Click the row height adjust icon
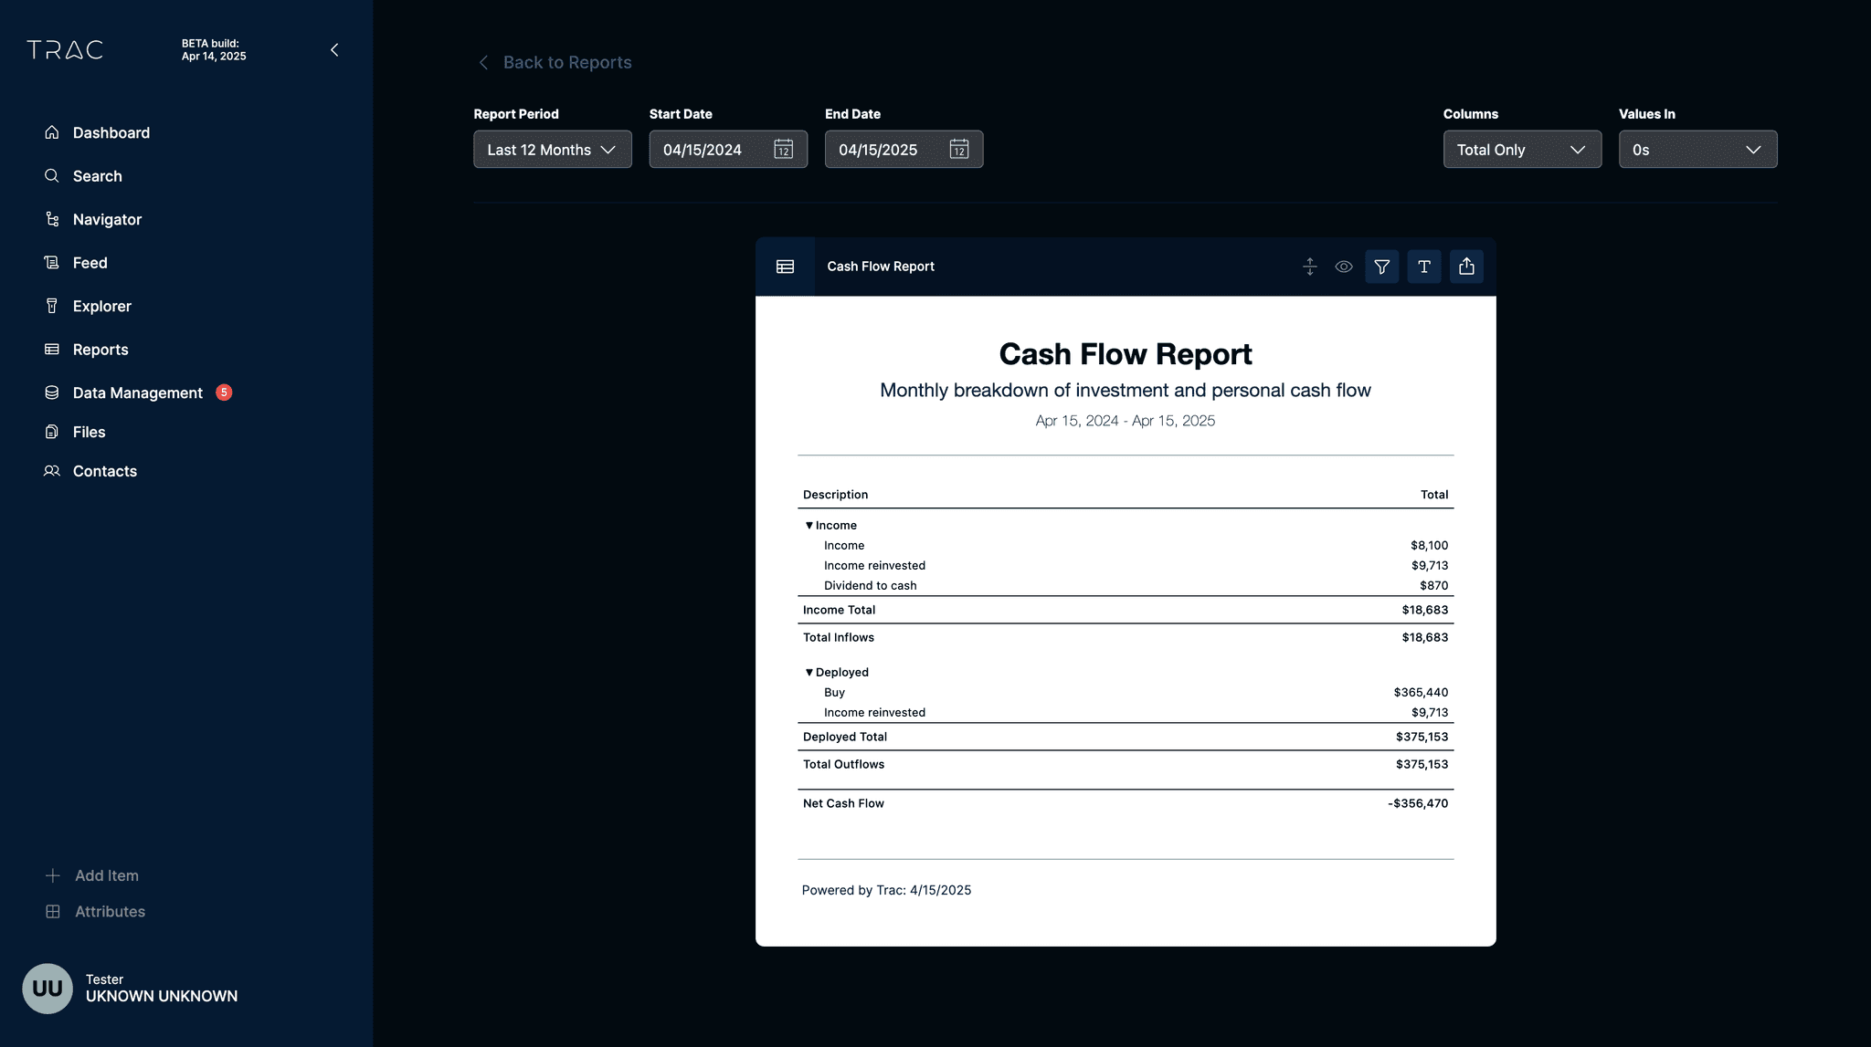This screenshot has height=1047, width=1871. (1309, 267)
